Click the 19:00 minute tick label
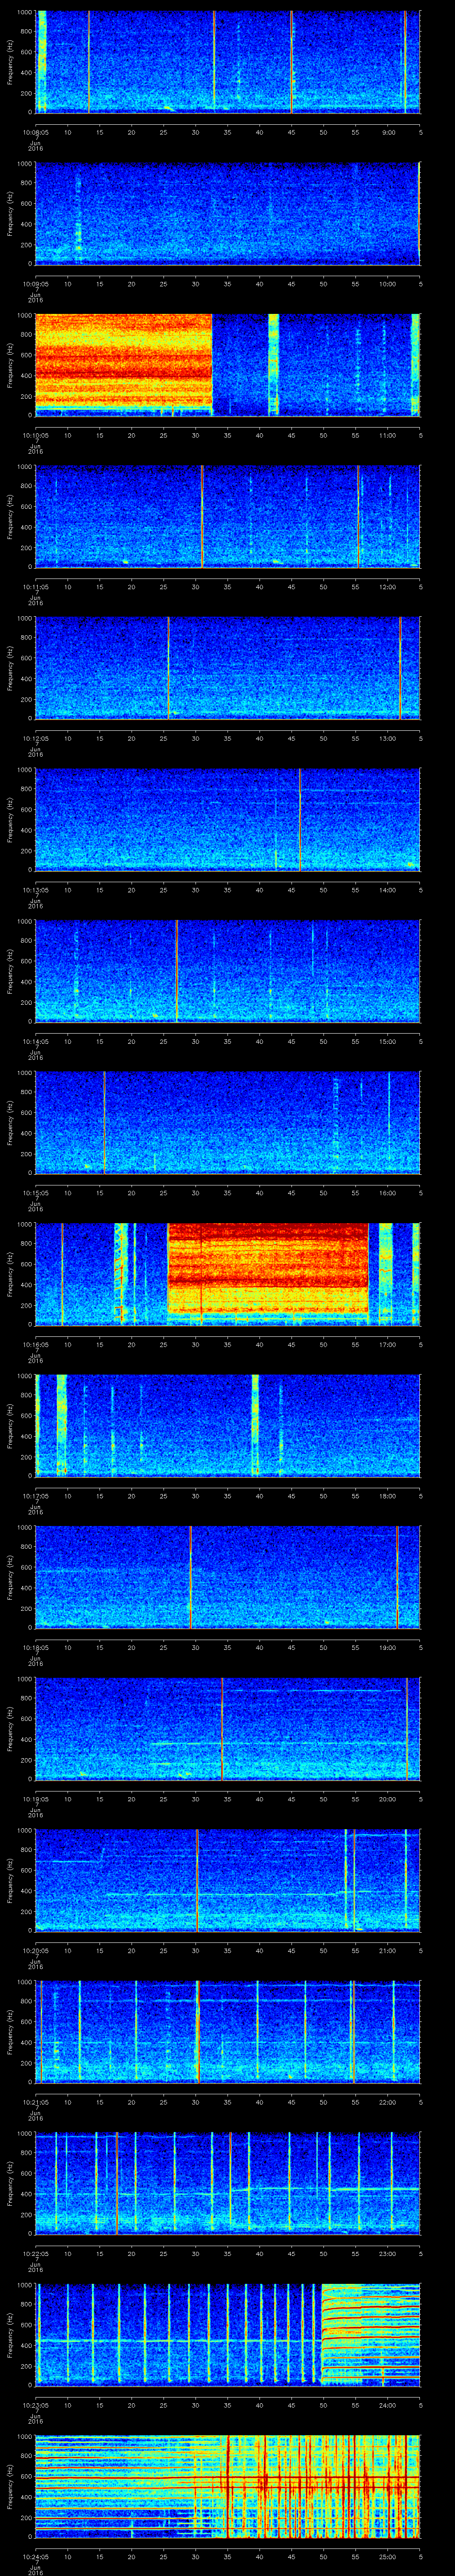 click(388, 1647)
